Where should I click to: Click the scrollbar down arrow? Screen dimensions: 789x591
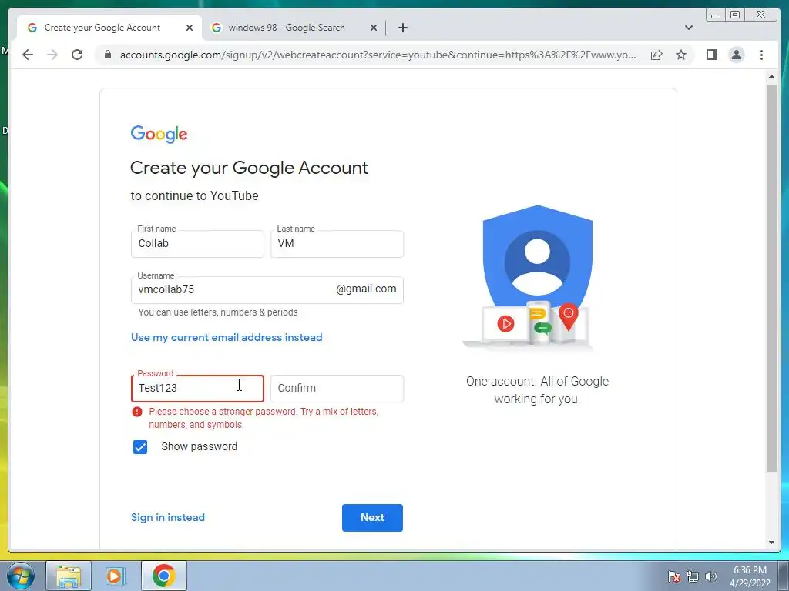[x=771, y=543]
